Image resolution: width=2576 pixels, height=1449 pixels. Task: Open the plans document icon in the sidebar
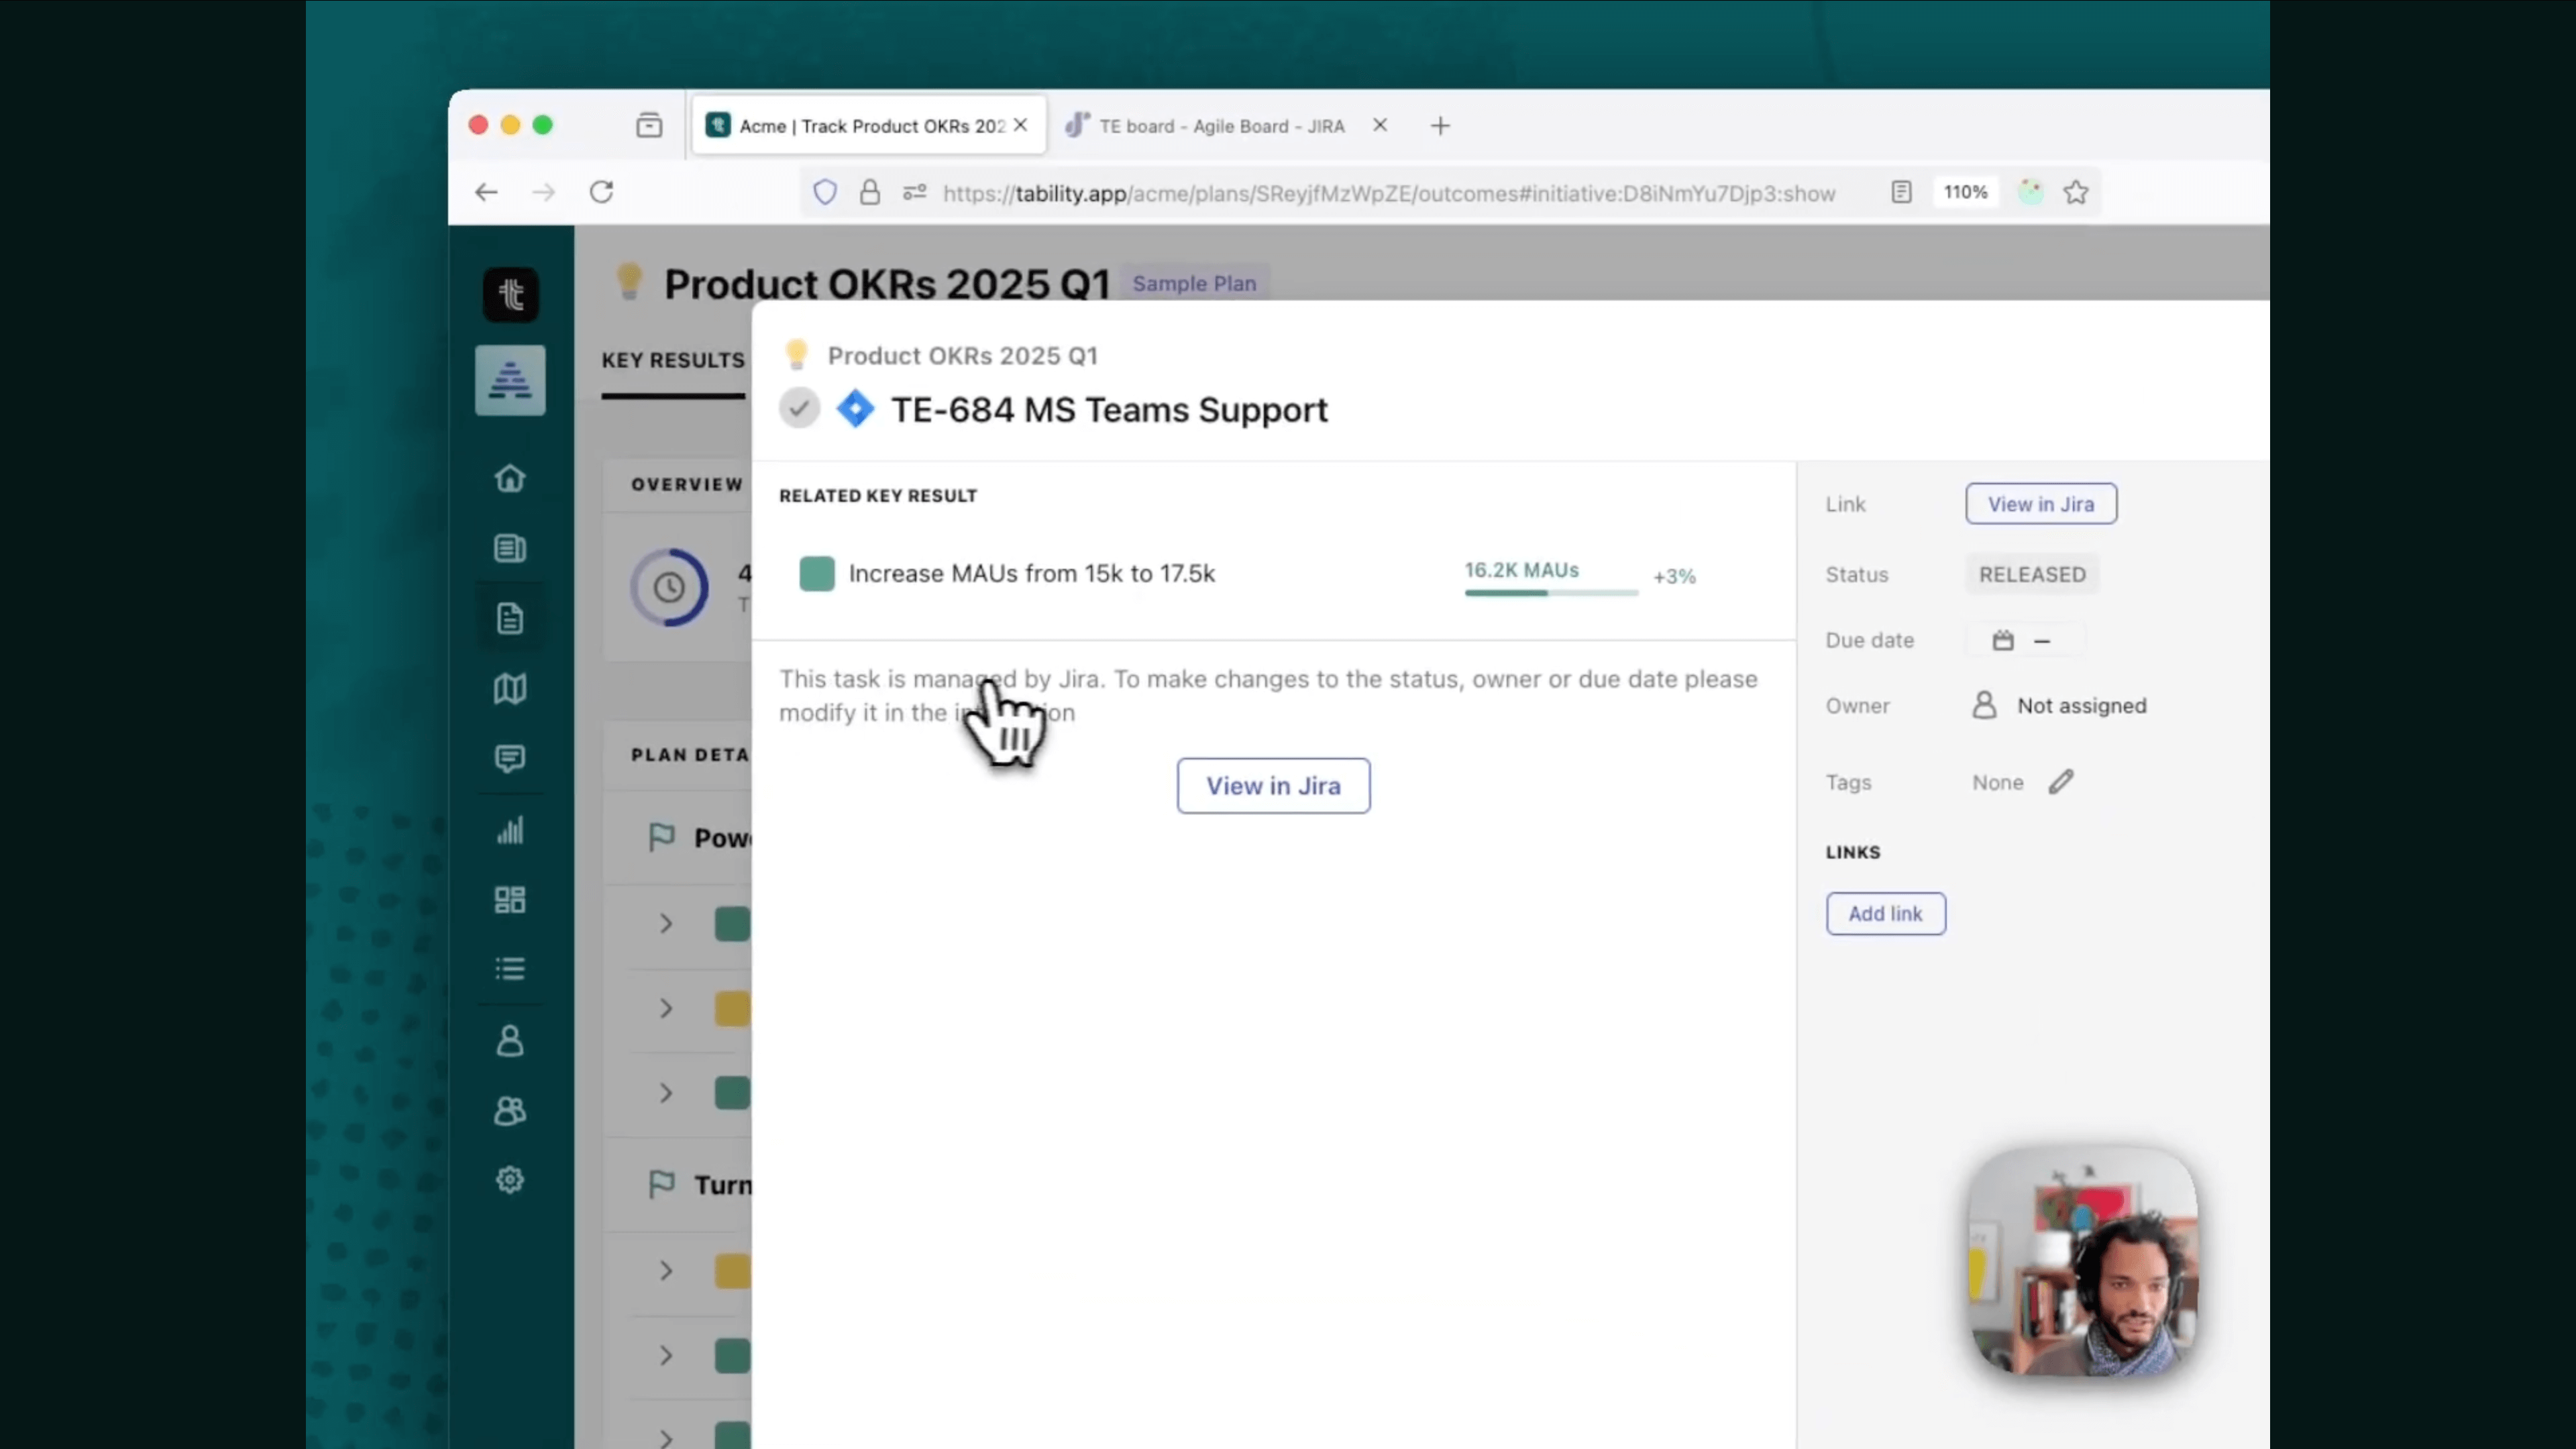(x=510, y=618)
